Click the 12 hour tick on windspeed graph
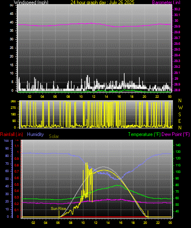Screen dimensions: 191x228 click(x=93, y=97)
